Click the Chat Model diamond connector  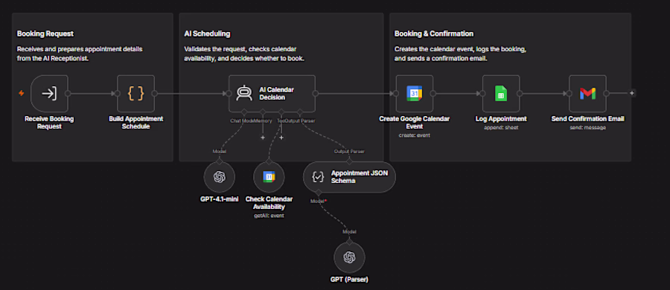244,112
